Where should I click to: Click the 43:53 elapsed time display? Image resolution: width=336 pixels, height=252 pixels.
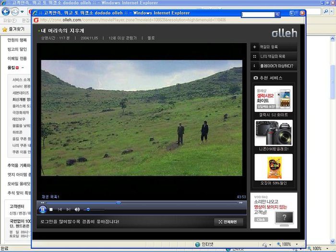[241, 197]
